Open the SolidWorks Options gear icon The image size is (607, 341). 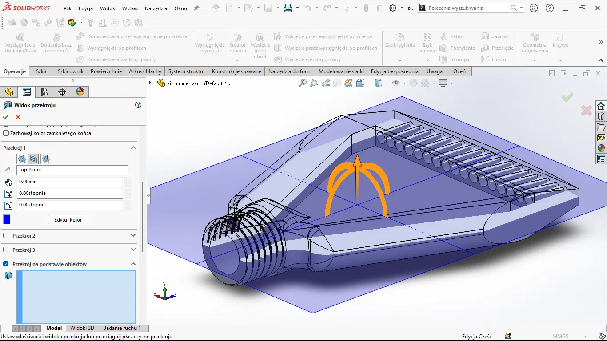click(x=393, y=8)
